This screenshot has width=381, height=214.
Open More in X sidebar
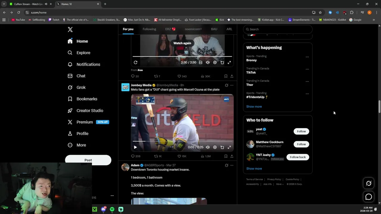coord(77,145)
